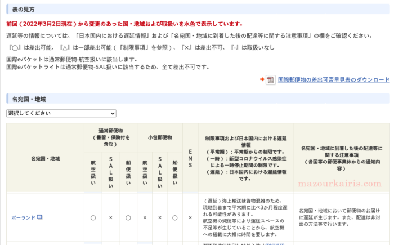Click the PDF icon beside the download link
Viewport: 394px width, 245px height.
(271, 80)
